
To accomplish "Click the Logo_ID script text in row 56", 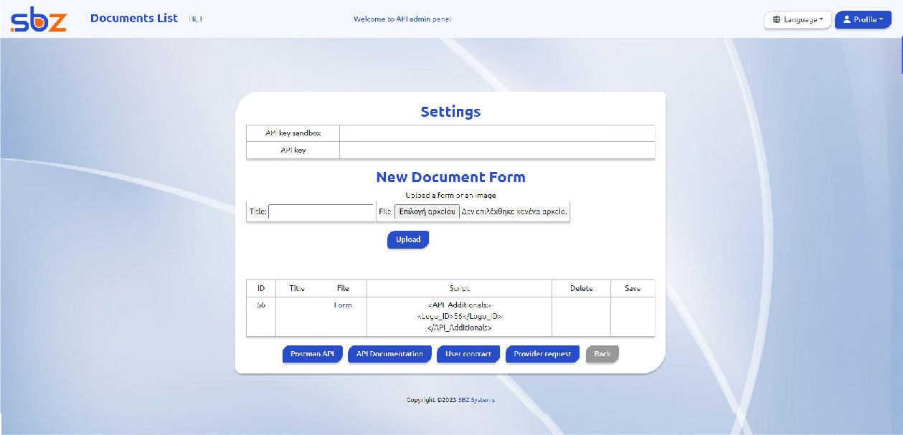I will tap(459, 316).
